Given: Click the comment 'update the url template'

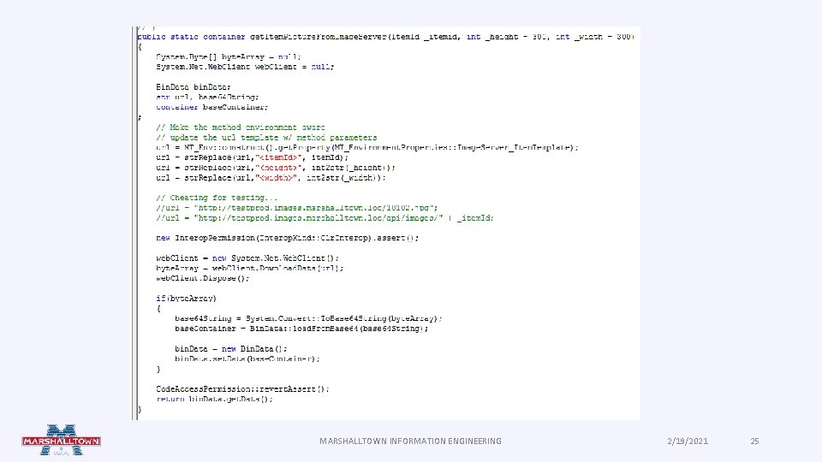Looking at the screenshot, I should coord(266,137).
